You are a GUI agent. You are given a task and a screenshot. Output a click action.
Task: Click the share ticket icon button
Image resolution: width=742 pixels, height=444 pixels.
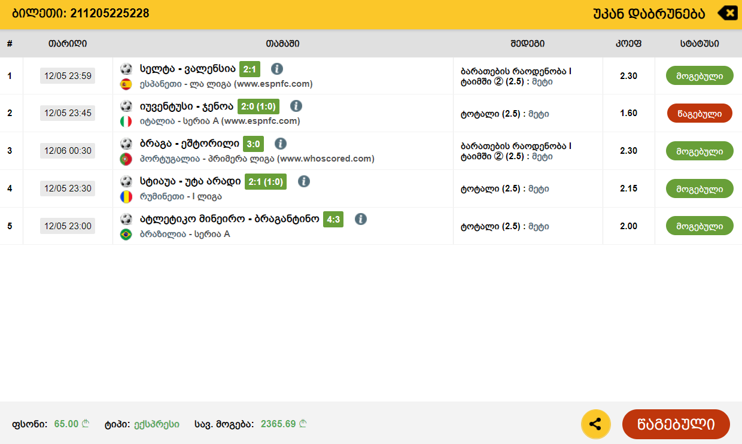point(595,424)
